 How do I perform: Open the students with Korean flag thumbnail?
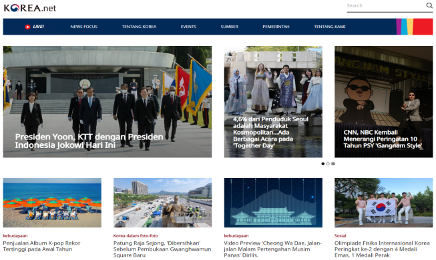(x=383, y=203)
